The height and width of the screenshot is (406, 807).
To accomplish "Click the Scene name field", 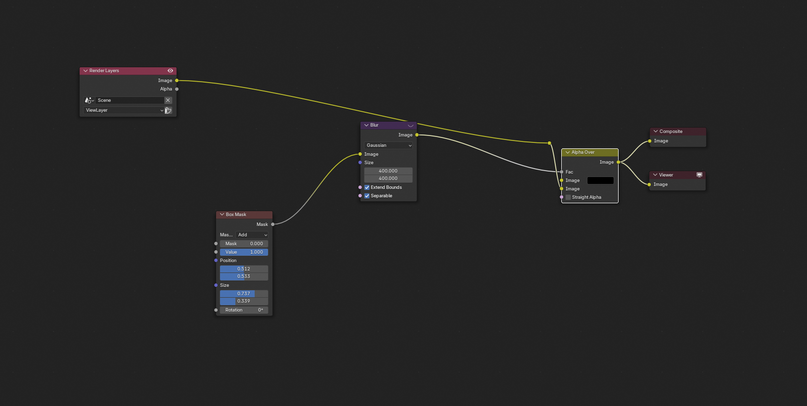I will (130, 100).
